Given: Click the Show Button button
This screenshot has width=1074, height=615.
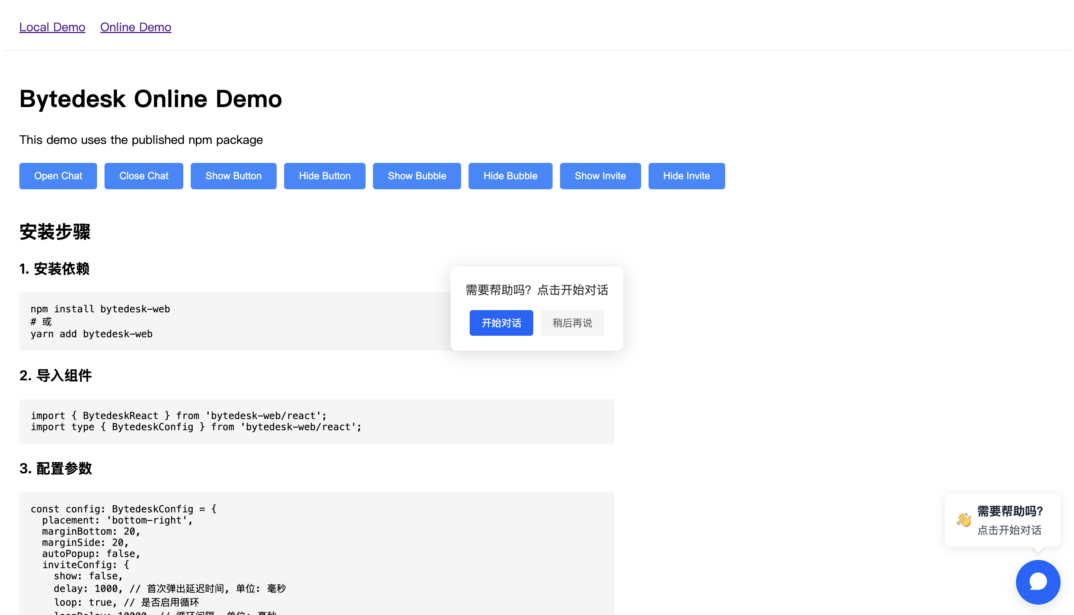Looking at the screenshot, I should click(x=233, y=176).
